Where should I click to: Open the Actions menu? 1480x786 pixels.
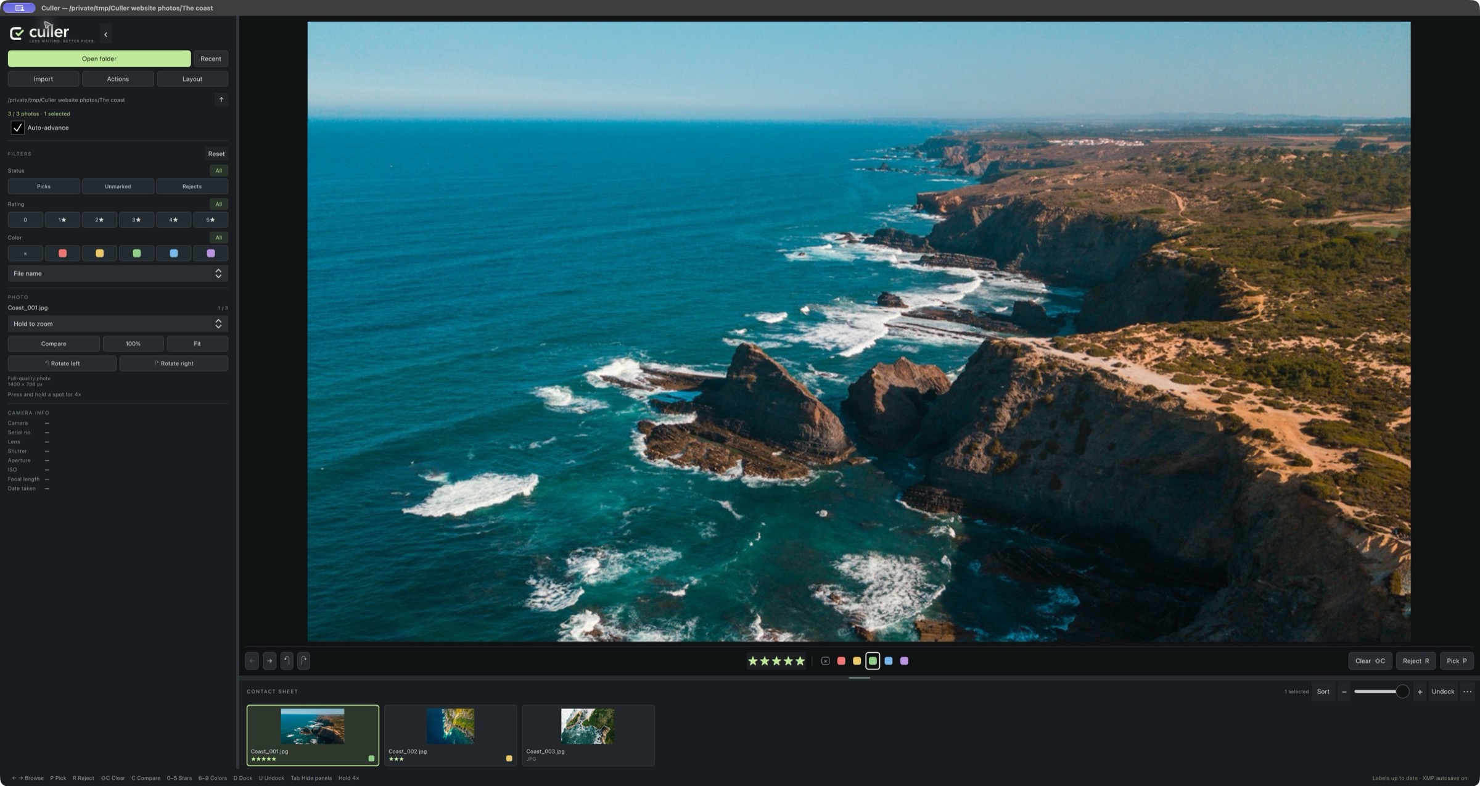118,79
